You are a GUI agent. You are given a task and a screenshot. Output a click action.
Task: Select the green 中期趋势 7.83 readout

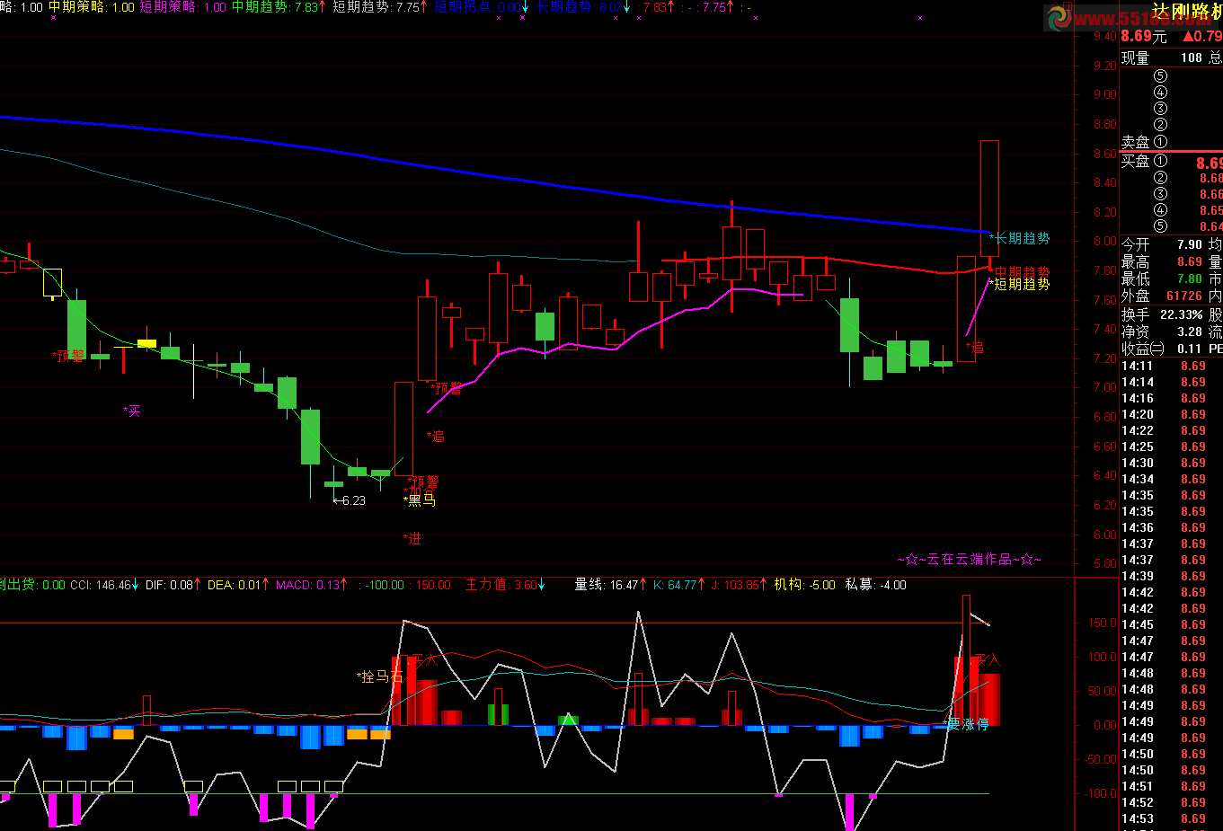pos(279,7)
